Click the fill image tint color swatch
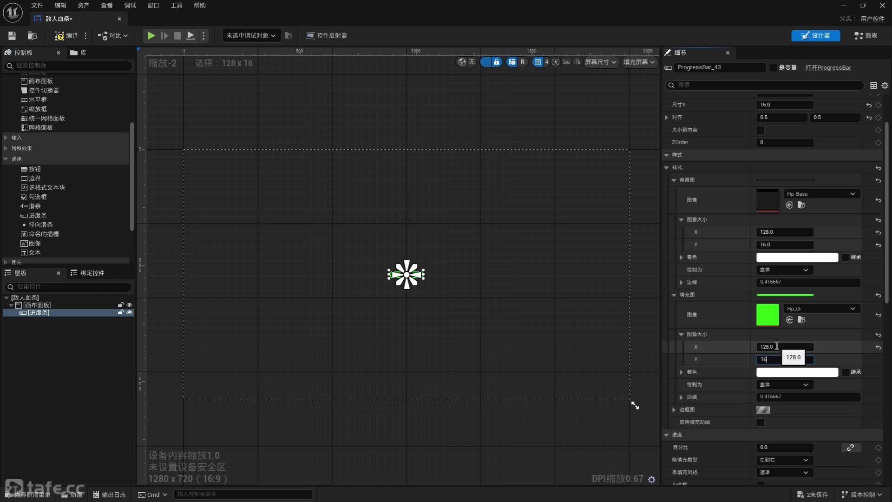This screenshot has height=502, width=892. (797, 372)
